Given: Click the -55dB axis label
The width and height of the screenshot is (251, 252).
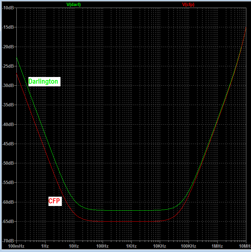Looking at the screenshot, I should (8, 182).
